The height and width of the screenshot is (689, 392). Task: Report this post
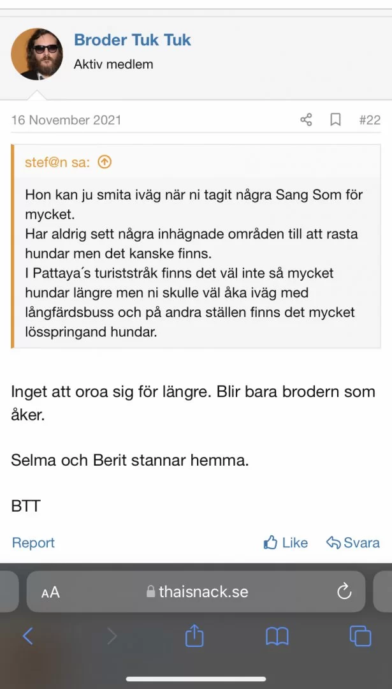tap(33, 543)
